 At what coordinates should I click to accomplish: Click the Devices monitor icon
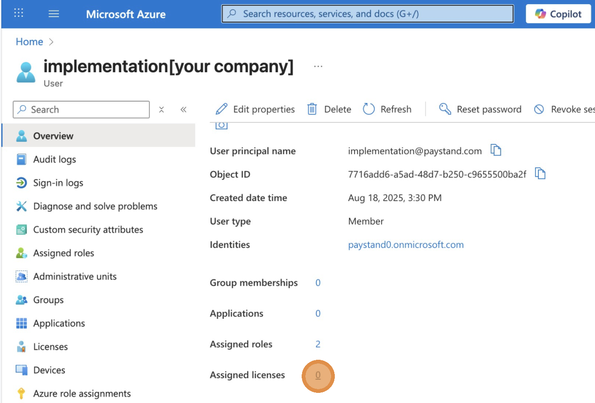pyautogui.click(x=21, y=370)
